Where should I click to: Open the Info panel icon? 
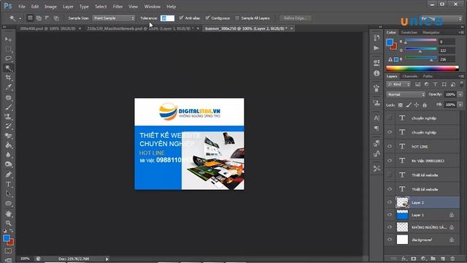coord(377,73)
